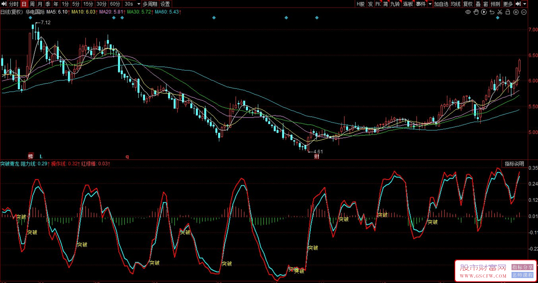Start chart replay play icon

pos(484,12)
